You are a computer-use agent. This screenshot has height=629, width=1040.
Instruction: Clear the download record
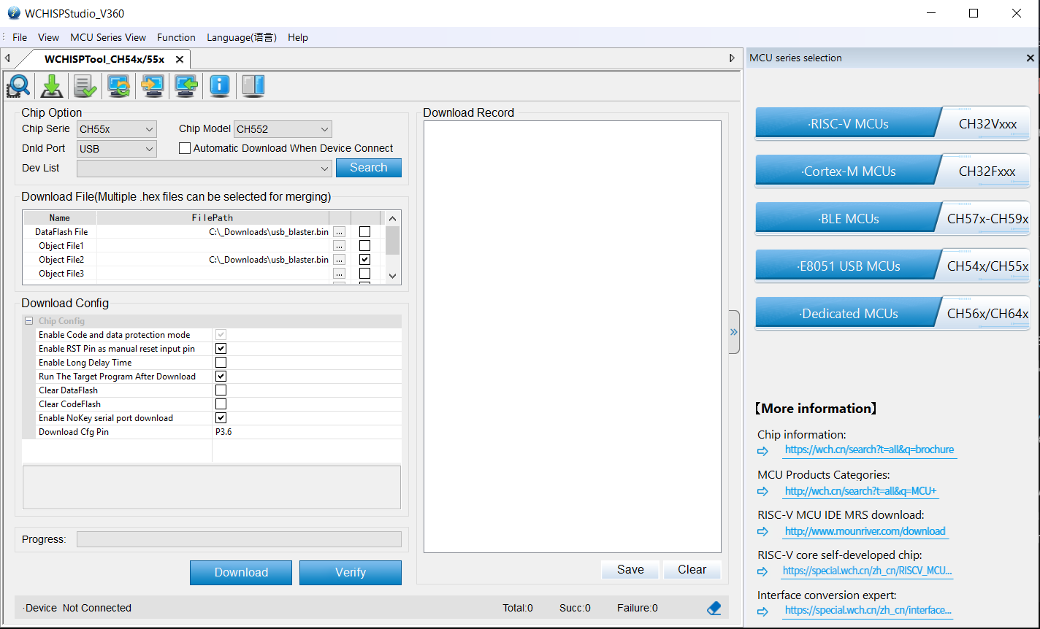[692, 570]
